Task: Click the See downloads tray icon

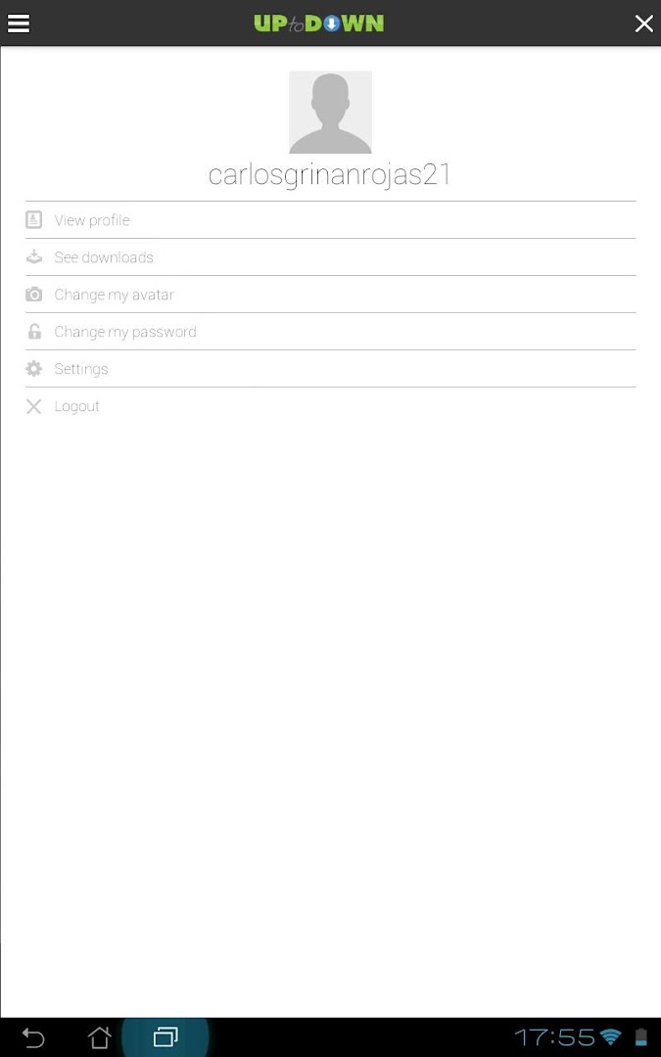Action: (x=34, y=257)
